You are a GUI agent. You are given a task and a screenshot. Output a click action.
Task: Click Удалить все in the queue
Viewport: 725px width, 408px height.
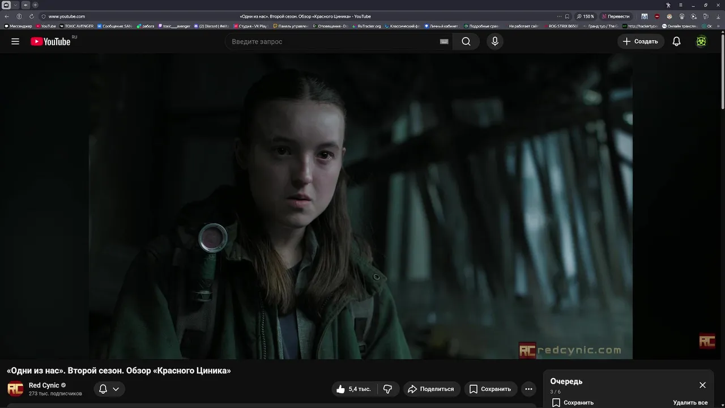(x=690, y=402)
